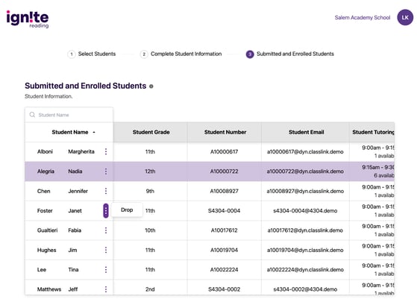This screenshot has width=417, height=302.
Task: Click student number S4304-0002
Action: pyautogui.click(x=225, y=289)
